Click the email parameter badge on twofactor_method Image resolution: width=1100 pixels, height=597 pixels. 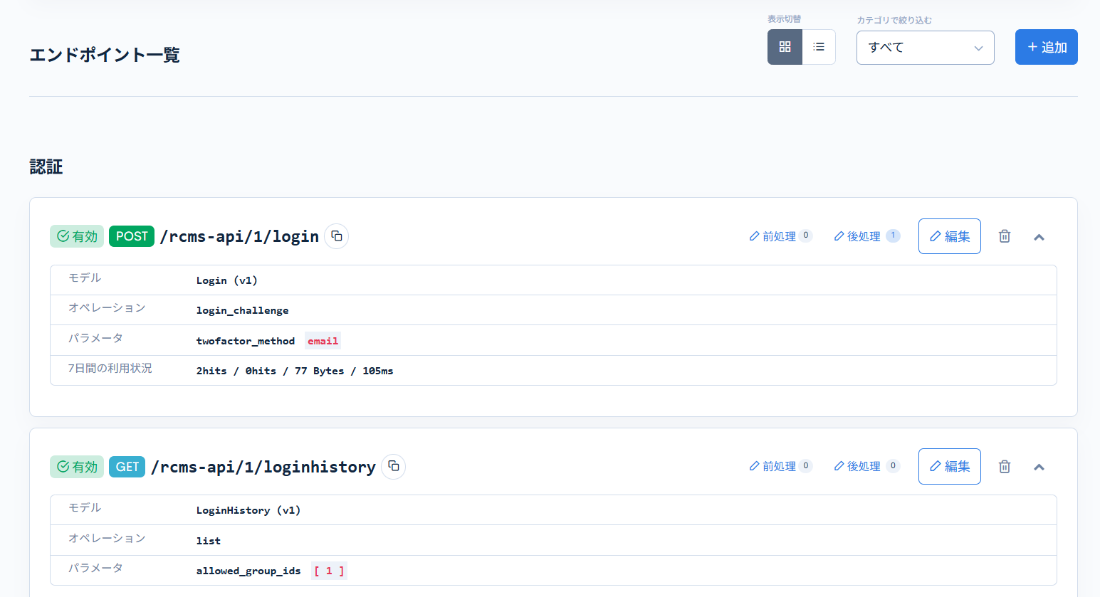(323, 340)
